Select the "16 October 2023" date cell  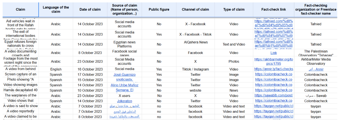coord(90,69)
